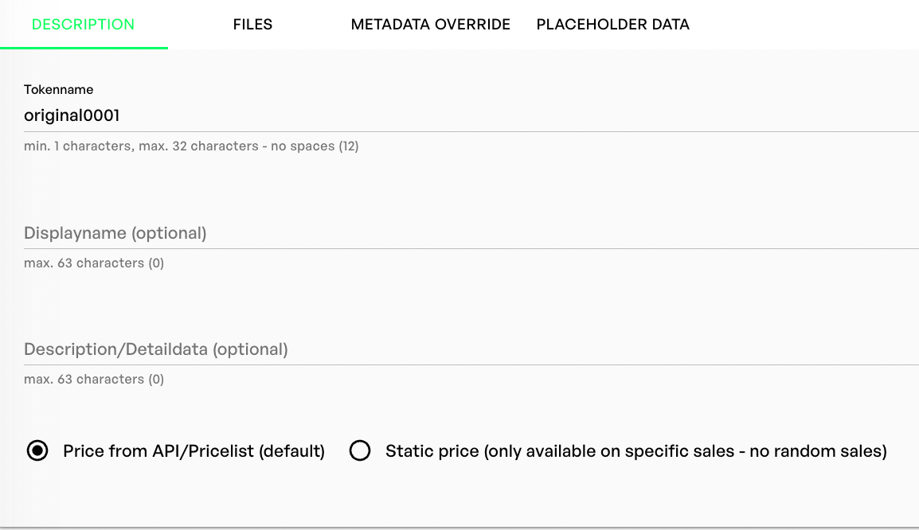
Task: Open the Metadata Override tab
Action: point(430,25)
